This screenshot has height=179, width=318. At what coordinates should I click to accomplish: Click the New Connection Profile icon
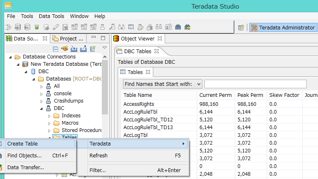coord(65,49)
